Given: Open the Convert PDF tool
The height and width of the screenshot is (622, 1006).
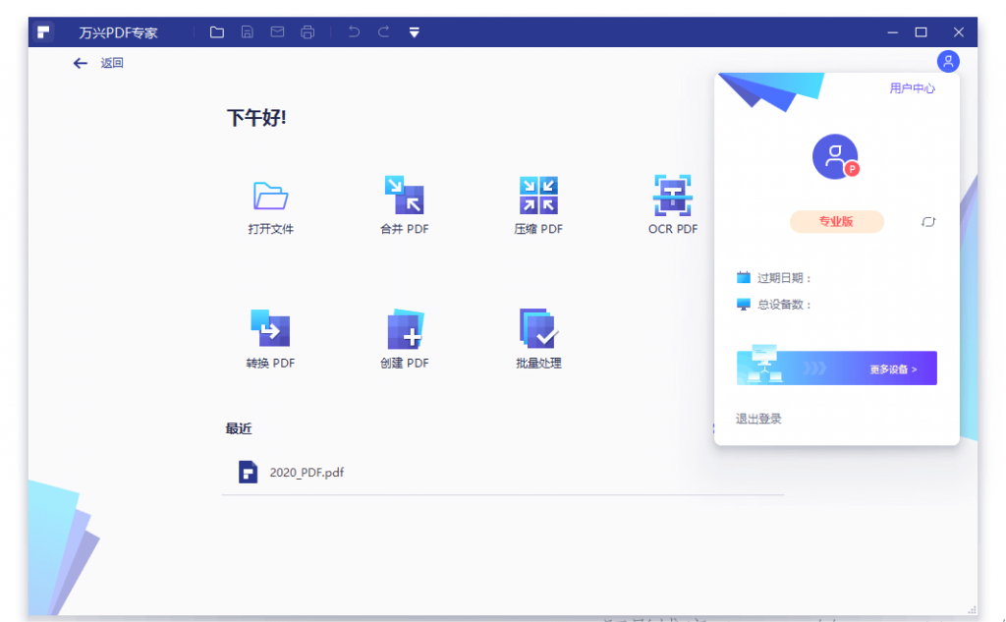Looking at the screenshot, I should pos(270,329).
